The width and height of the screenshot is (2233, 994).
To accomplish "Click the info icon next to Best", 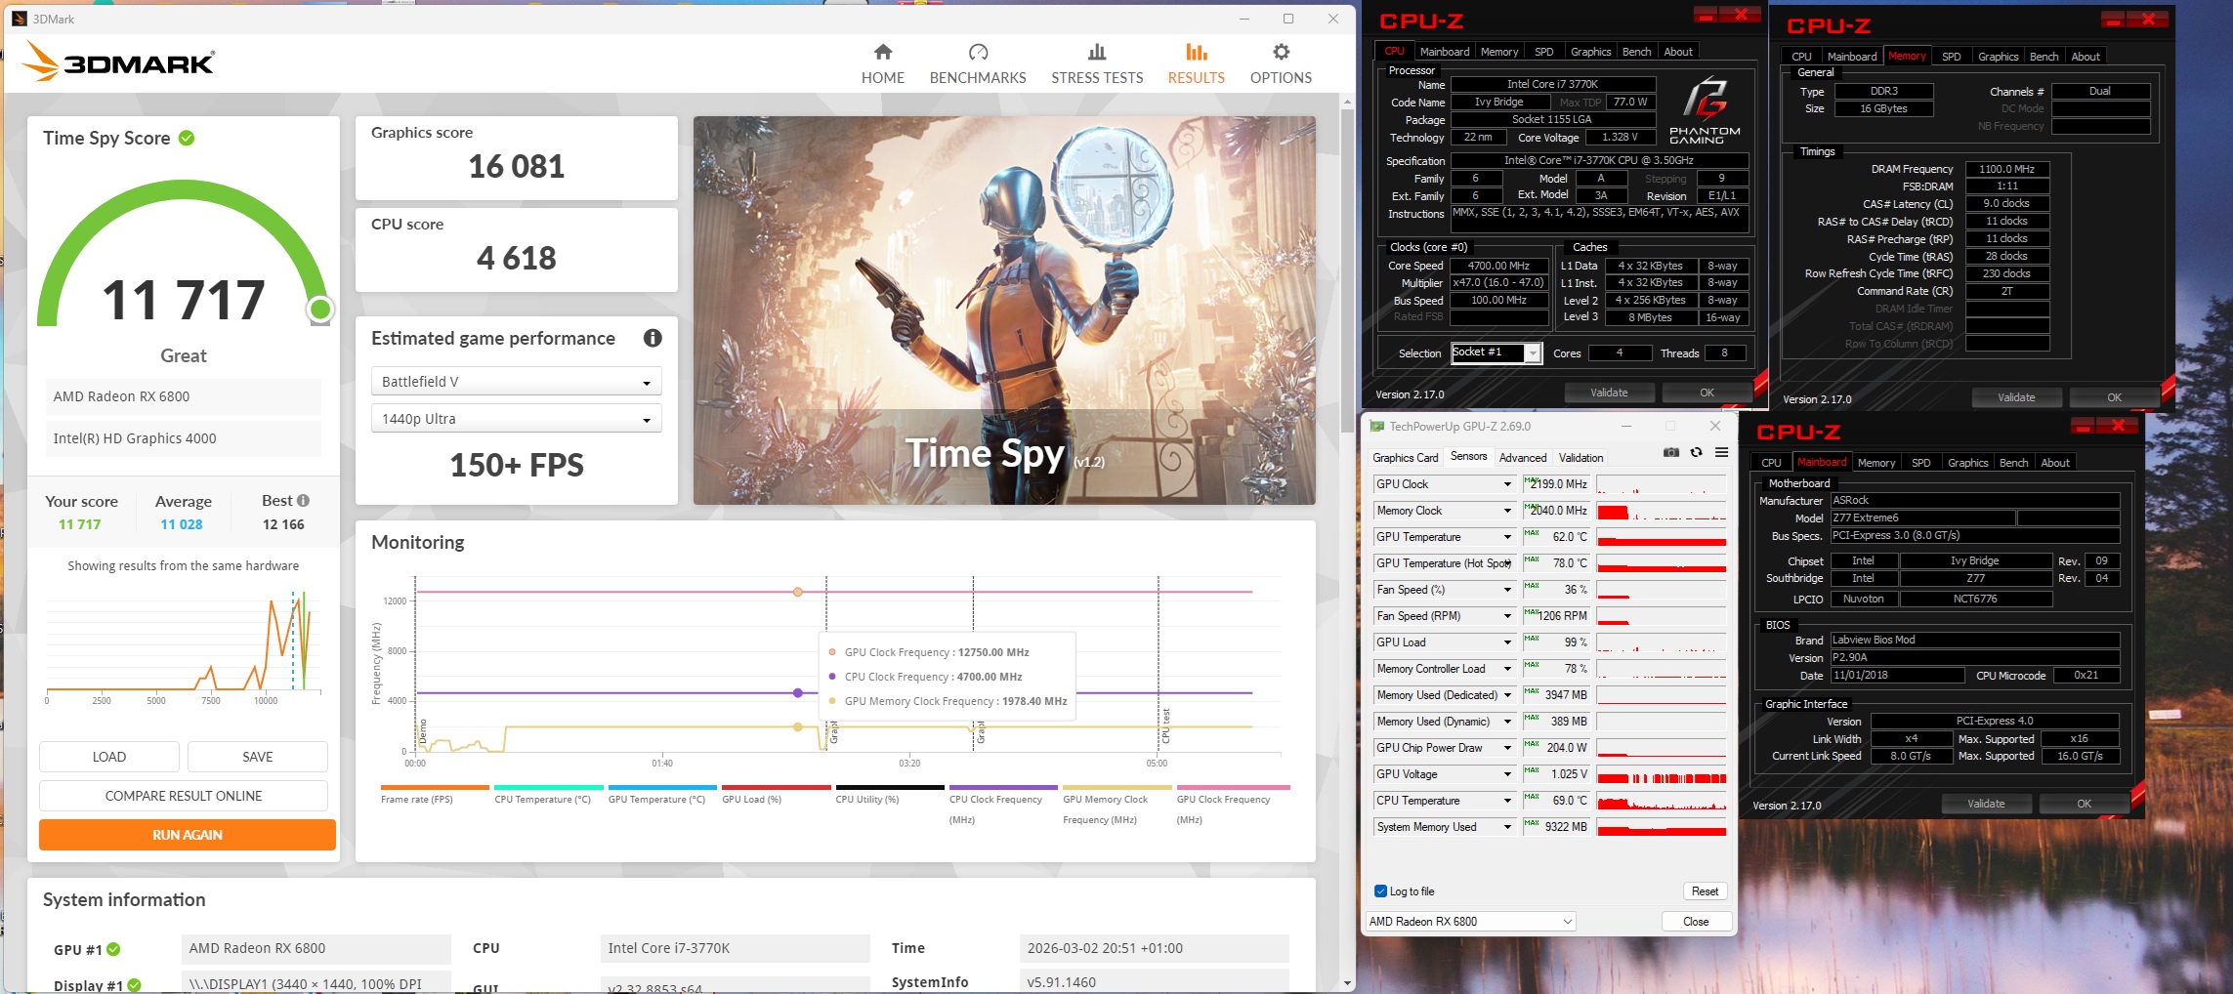I will tap(303, 500).
